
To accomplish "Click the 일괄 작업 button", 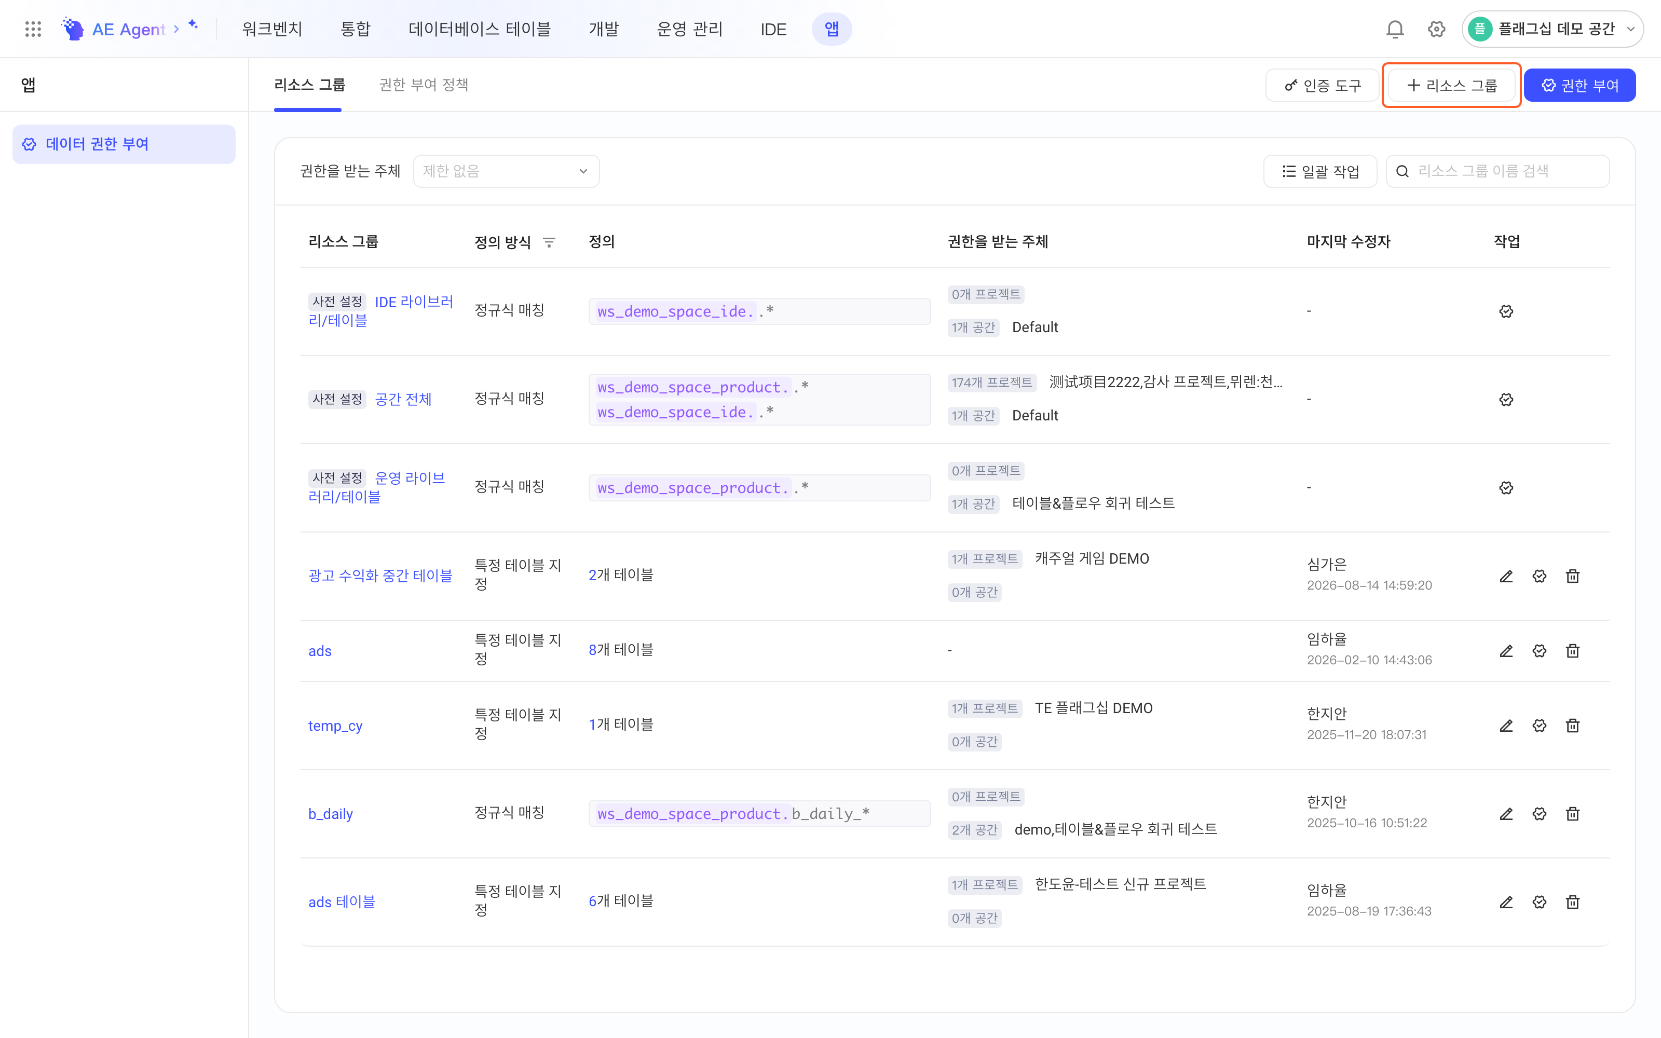I will tap(1320, 171).
